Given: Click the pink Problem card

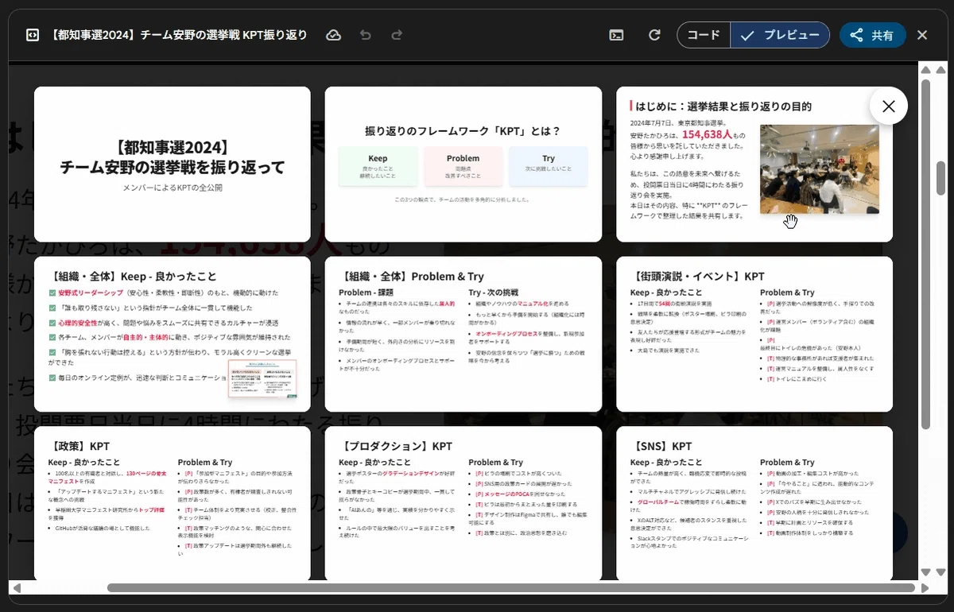Looking at the screenshot, I should click(463, 166).
